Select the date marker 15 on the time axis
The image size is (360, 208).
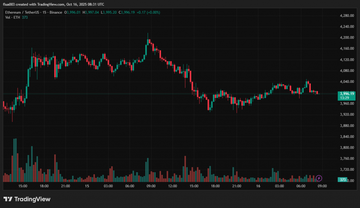(x=86, y=186)
